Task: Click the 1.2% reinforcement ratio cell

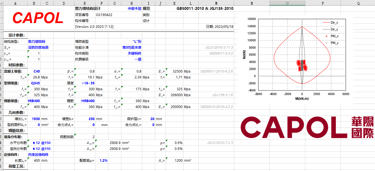Action: pos(103,161)
